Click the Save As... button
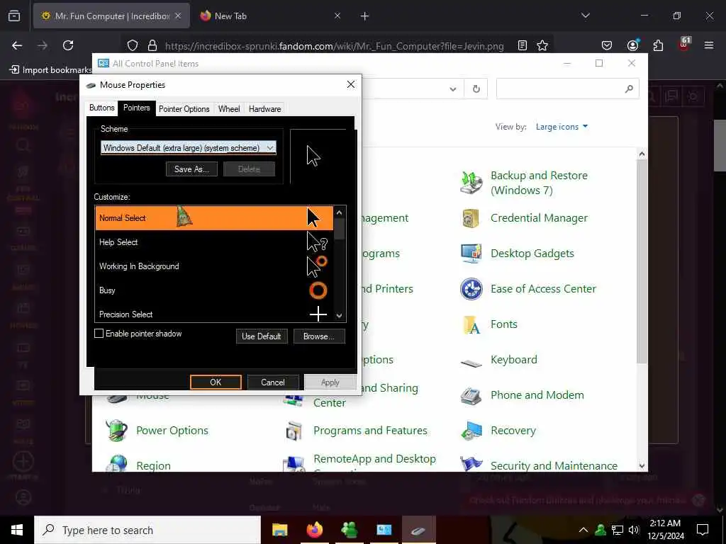726x544 pixels. point(191,169)
